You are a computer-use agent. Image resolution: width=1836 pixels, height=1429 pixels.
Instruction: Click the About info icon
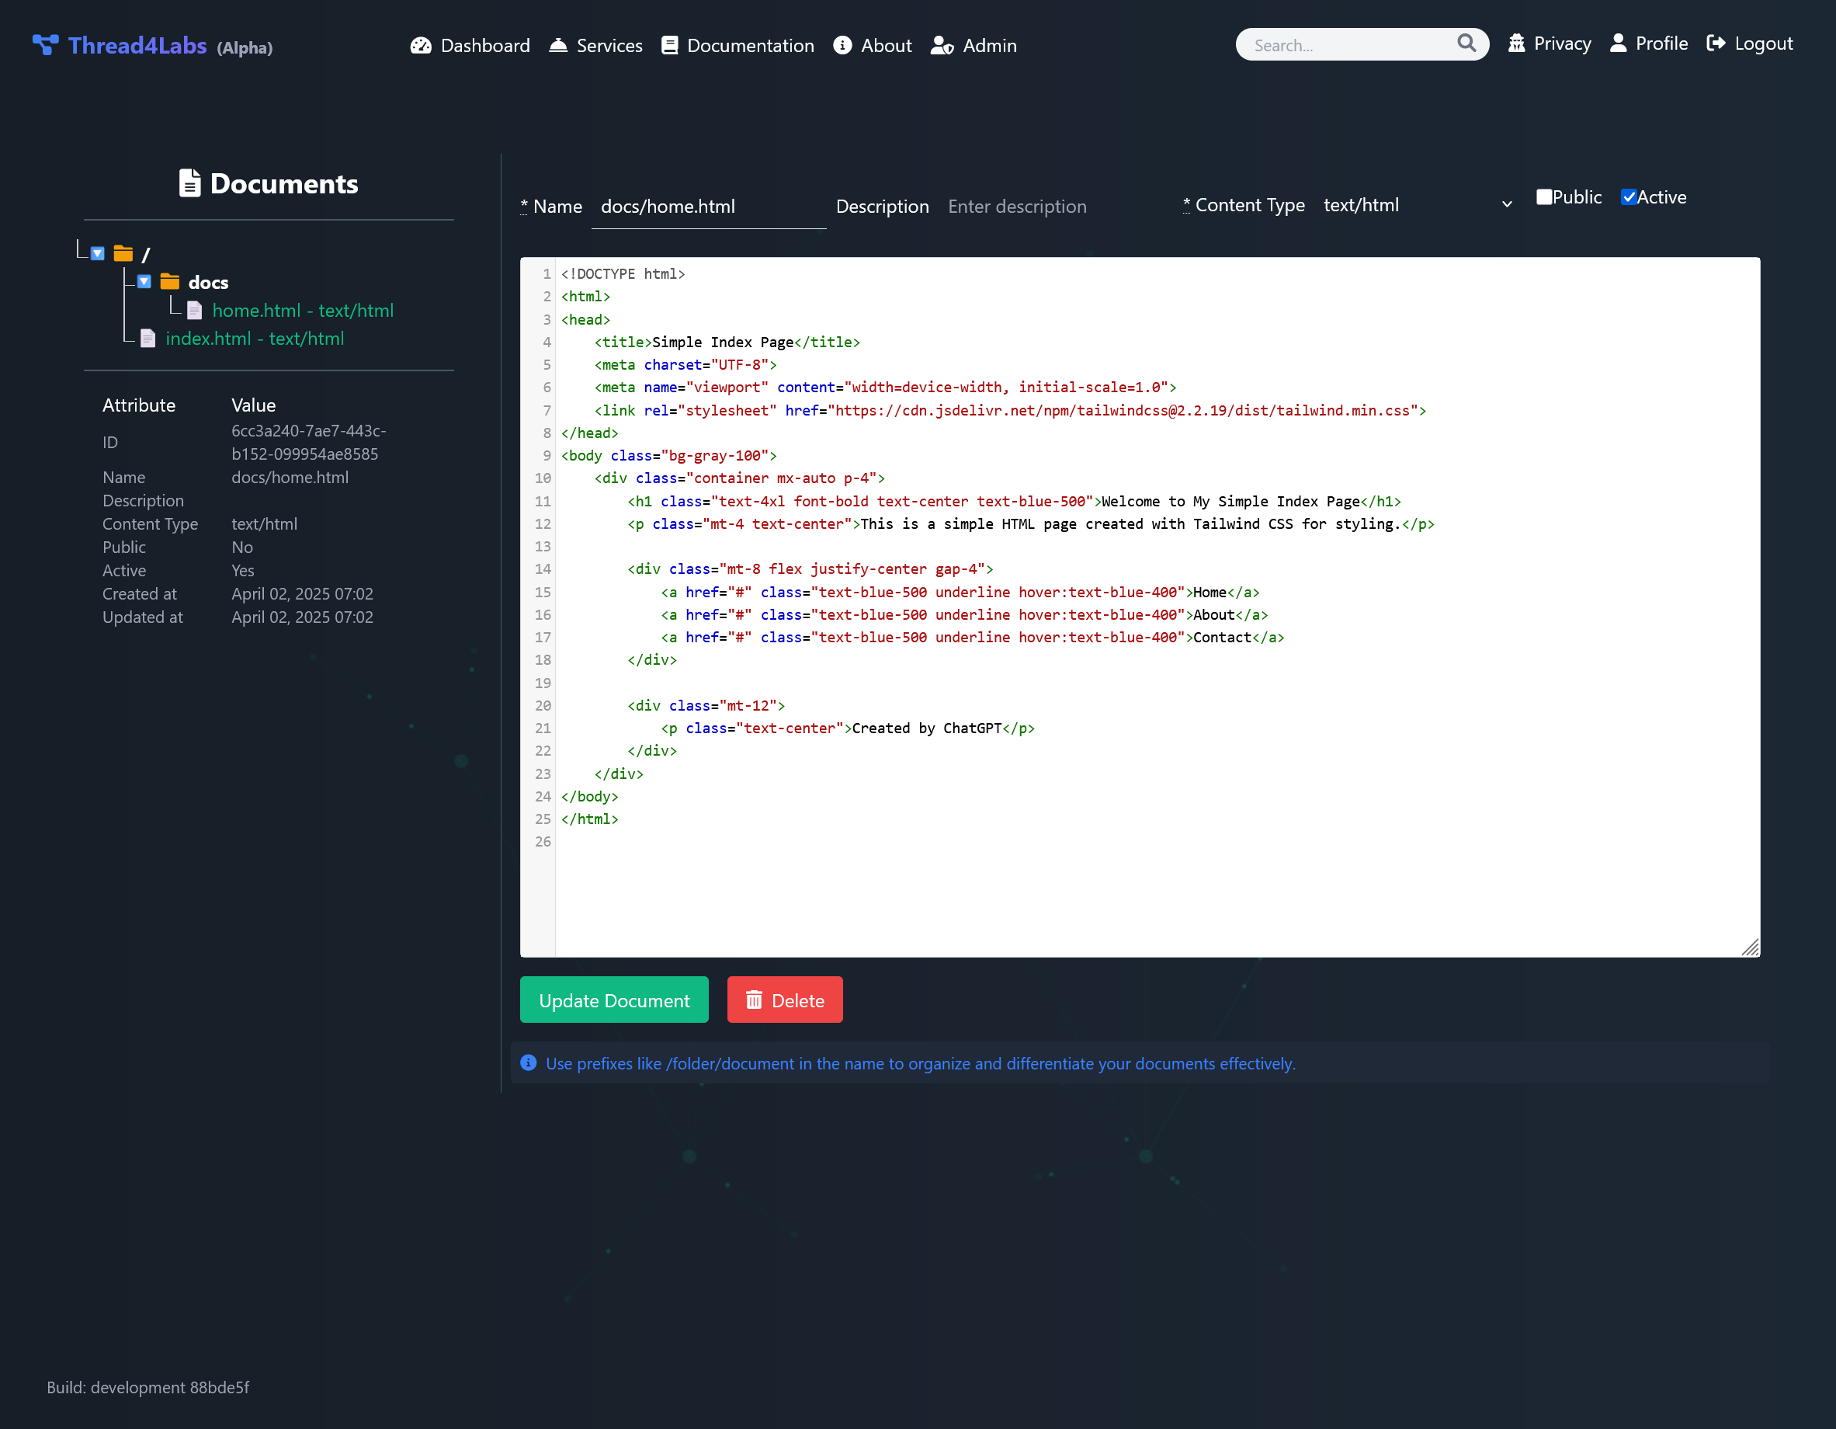pos(842,45)
